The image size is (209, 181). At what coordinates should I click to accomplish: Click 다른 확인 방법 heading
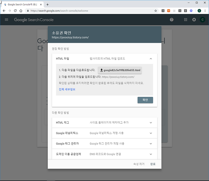pos(60,113)
